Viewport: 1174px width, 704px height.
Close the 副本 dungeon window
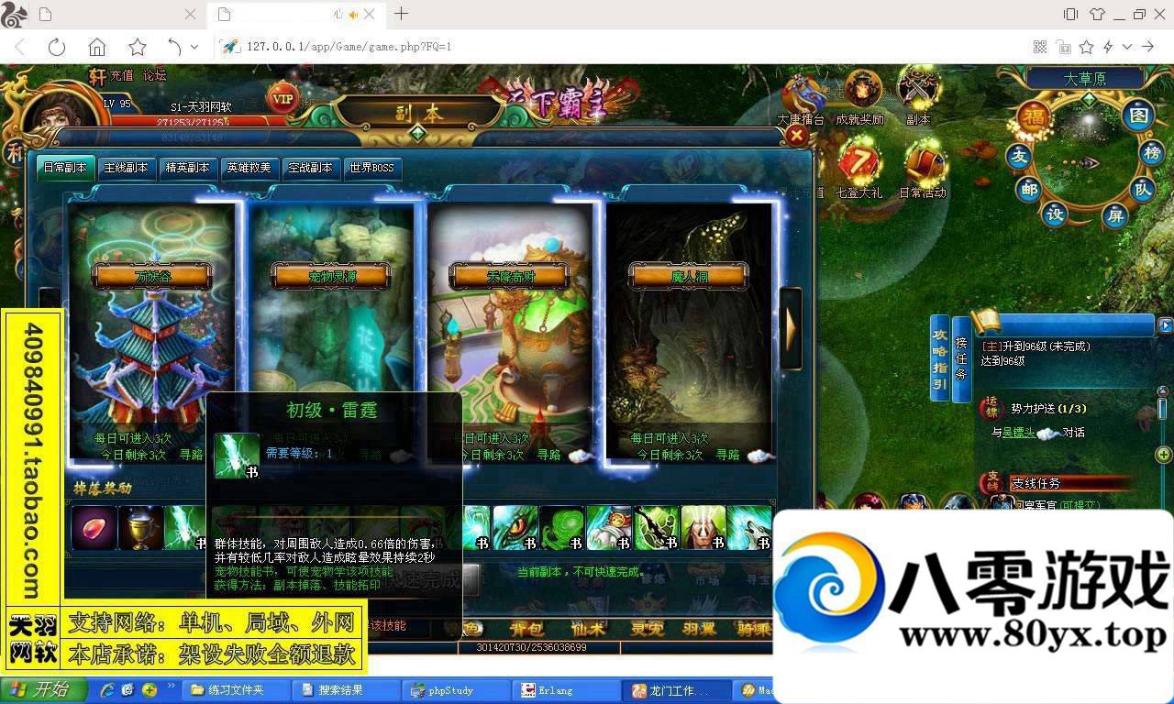(x=796, y=136)
